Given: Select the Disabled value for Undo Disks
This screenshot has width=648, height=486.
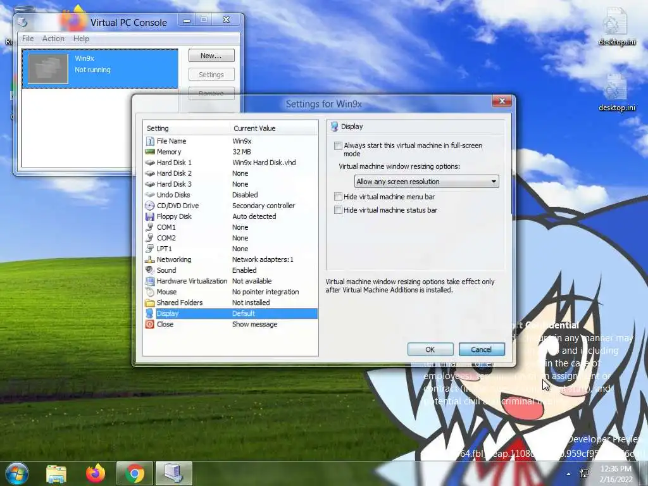Looking at the screenshot, I should 245,195.
